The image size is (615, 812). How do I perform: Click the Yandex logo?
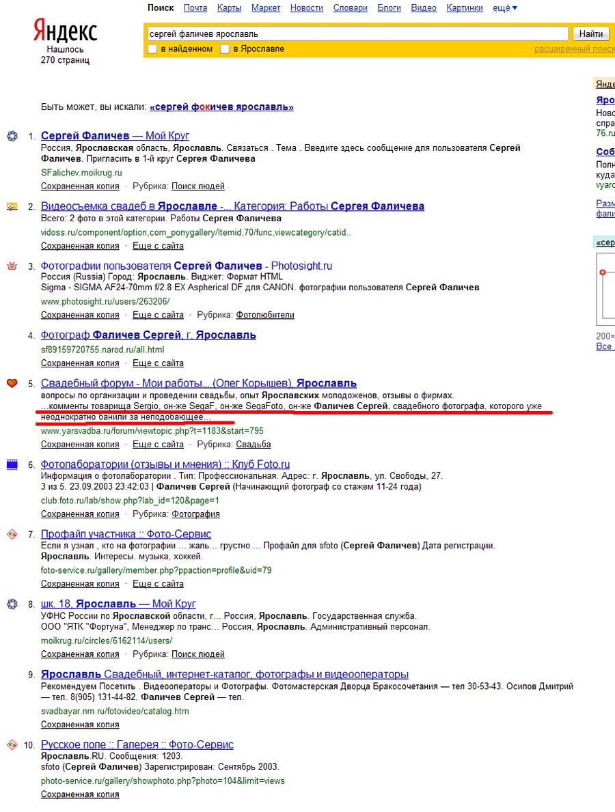click(66, 30)
